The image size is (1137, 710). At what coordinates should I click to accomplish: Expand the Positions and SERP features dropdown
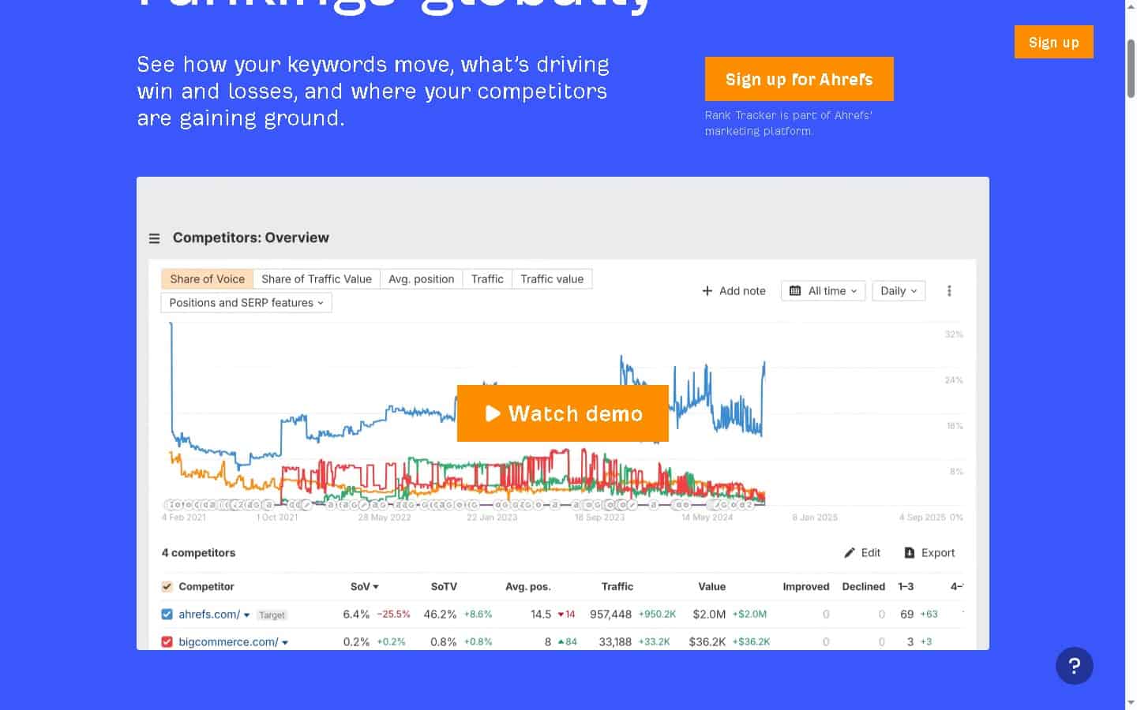(x=246, y=303)
